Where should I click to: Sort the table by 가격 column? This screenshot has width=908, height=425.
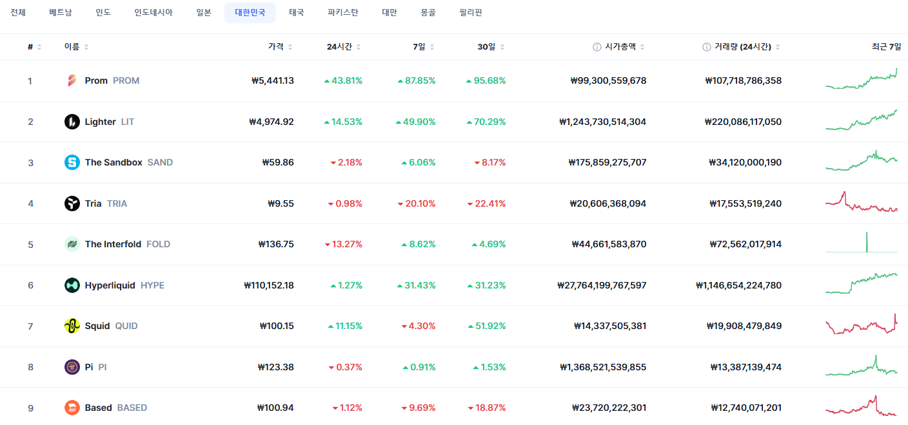281,47
